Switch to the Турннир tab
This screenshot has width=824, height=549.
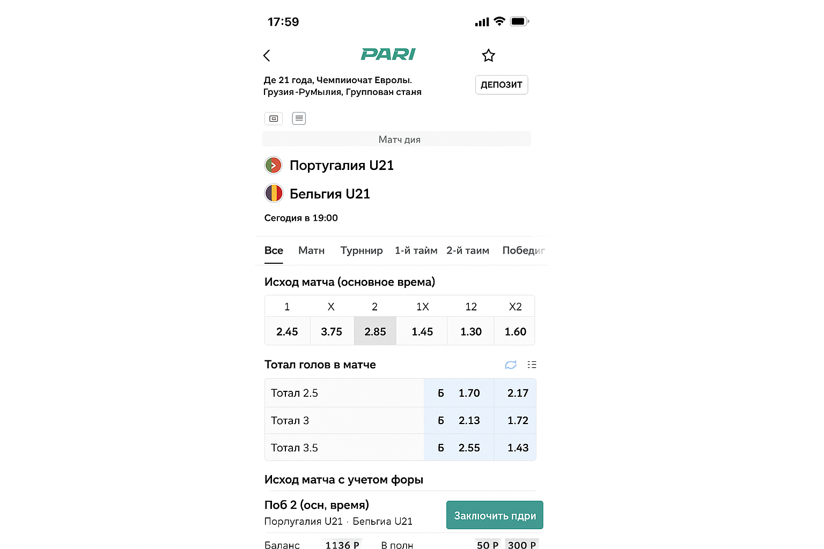(362, 250)
